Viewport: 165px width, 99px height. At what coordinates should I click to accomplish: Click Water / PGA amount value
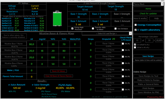(x=31, y=70)
